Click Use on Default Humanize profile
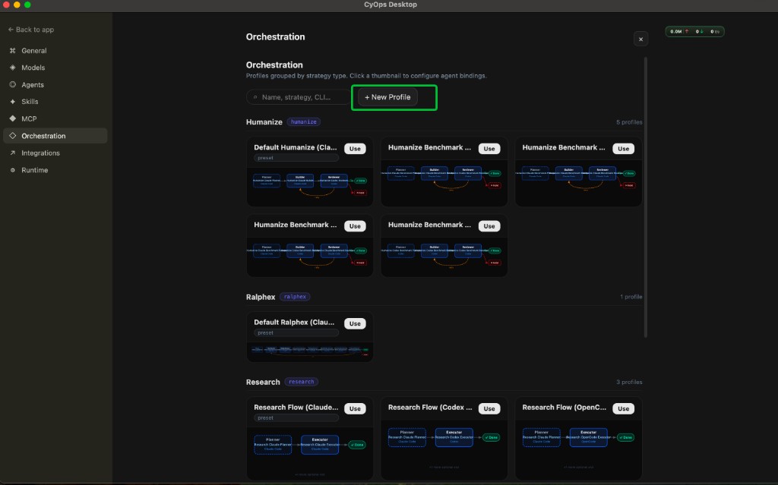This screenshot has width=778, height=485. [355, 149]
